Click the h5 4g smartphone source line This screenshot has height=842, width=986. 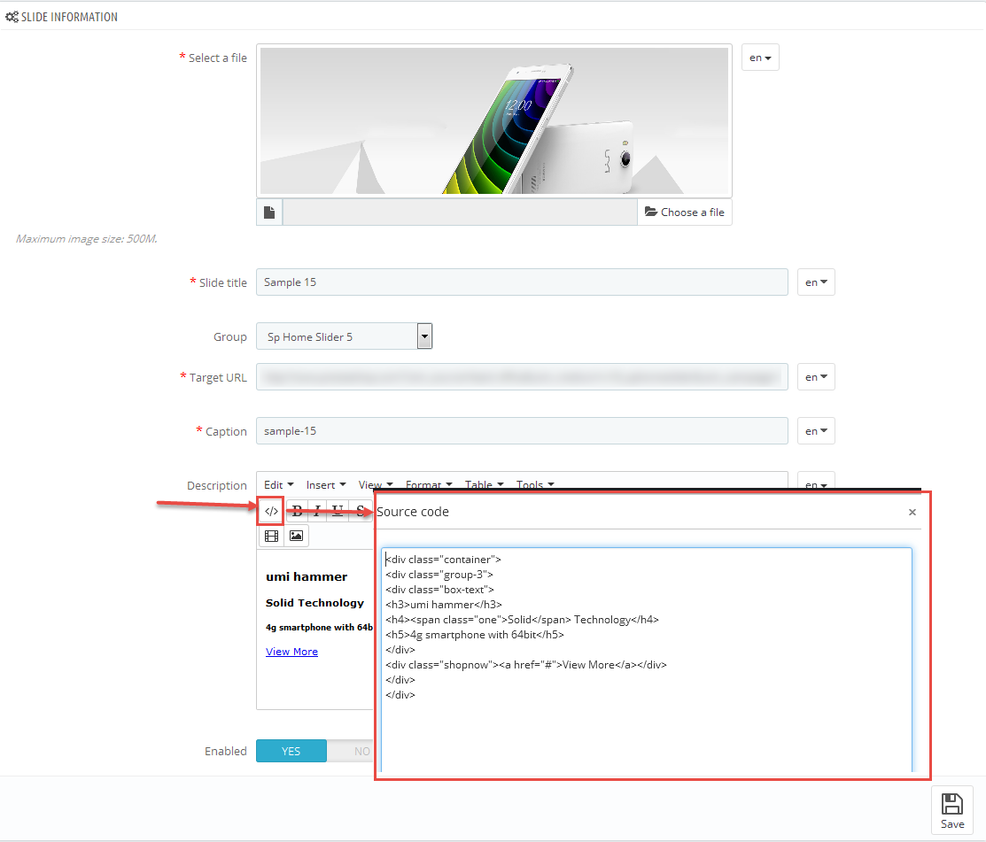[x=475, y=635]
